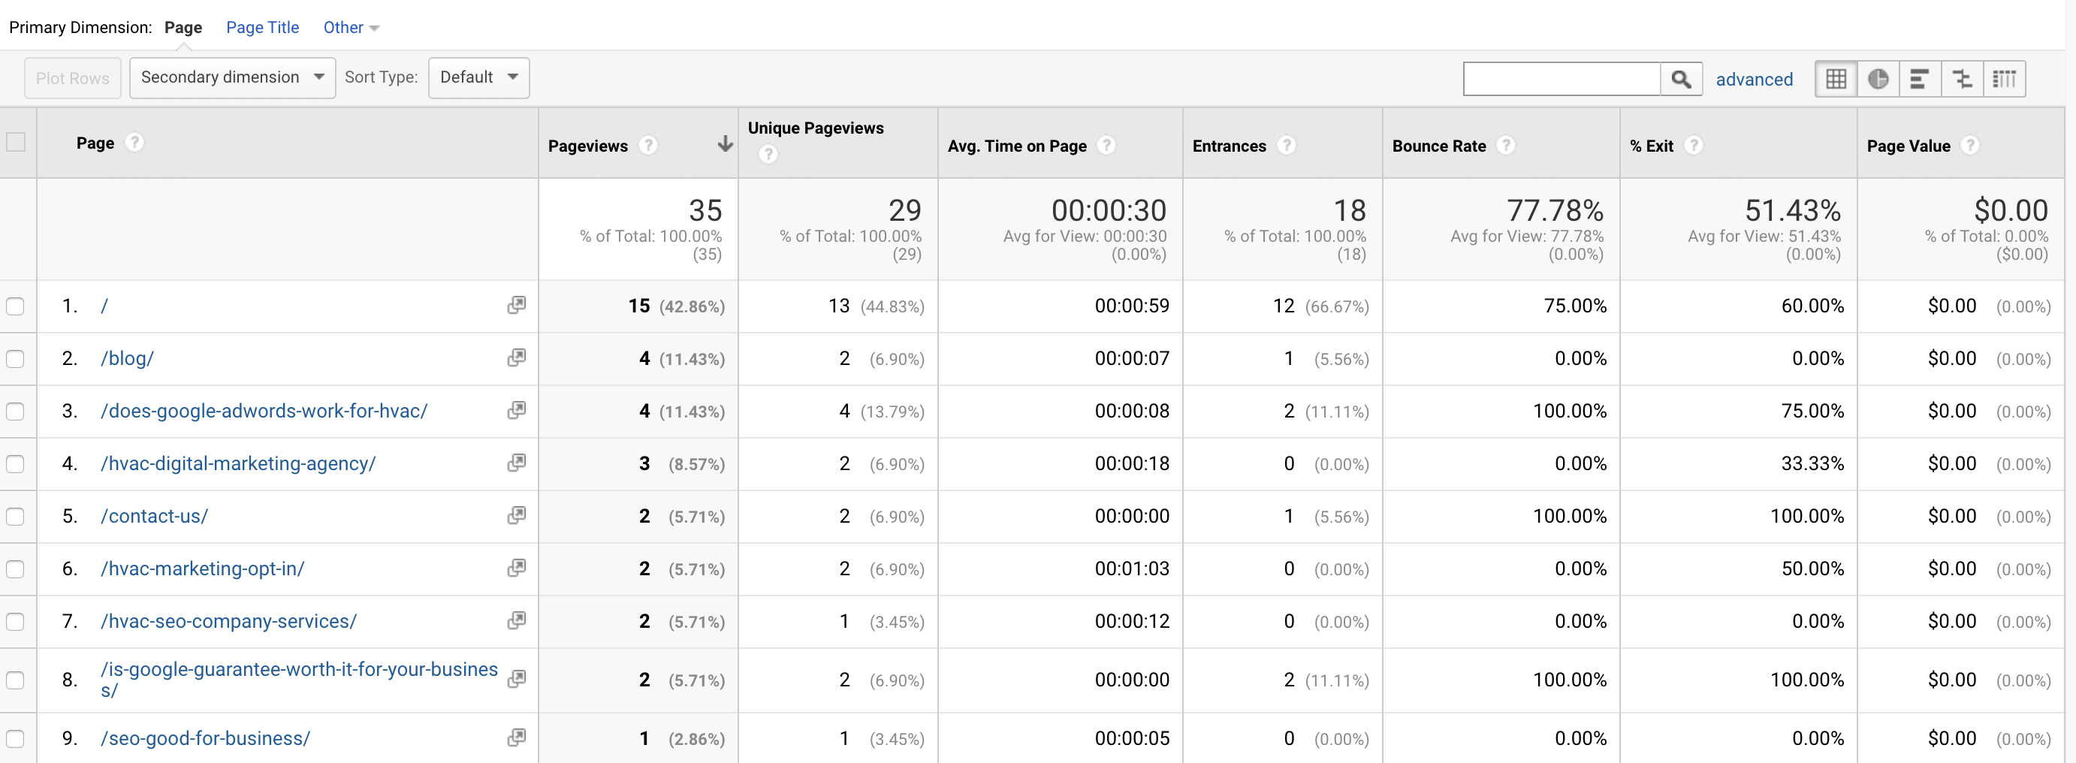Image resolution: width=2076 pixels, height=763 pixels.
Task: Check row 4 checkbox for hvac-digital-marketing-agency
Action: (x=15, y=463)
